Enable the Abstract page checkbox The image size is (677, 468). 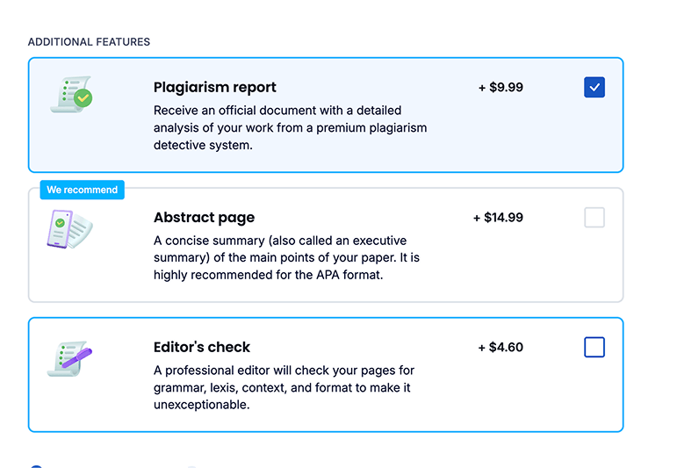pos(594,217)
